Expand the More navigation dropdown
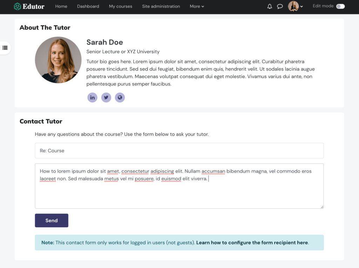Screen dimensions: 359x268 197,6
